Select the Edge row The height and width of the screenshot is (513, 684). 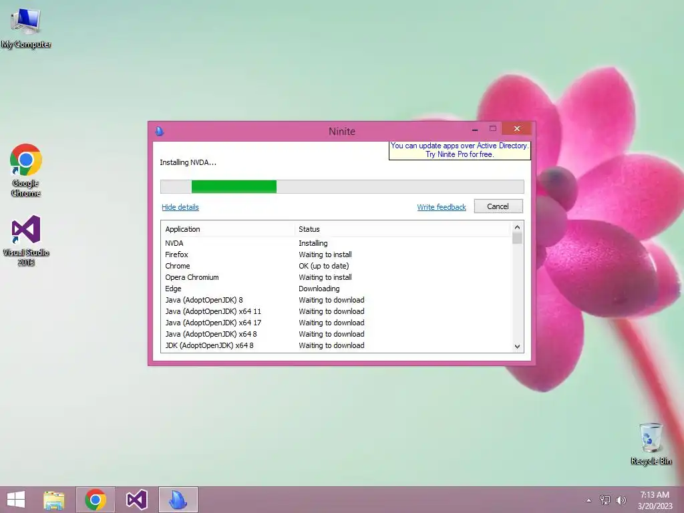(336, 289)
